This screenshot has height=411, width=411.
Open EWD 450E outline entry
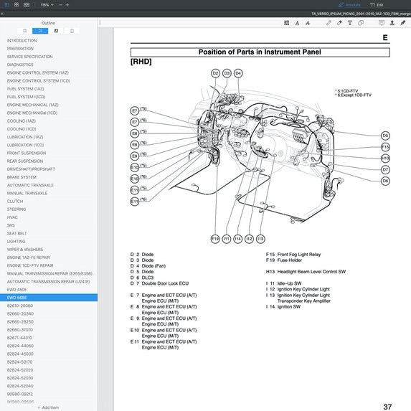16,290
